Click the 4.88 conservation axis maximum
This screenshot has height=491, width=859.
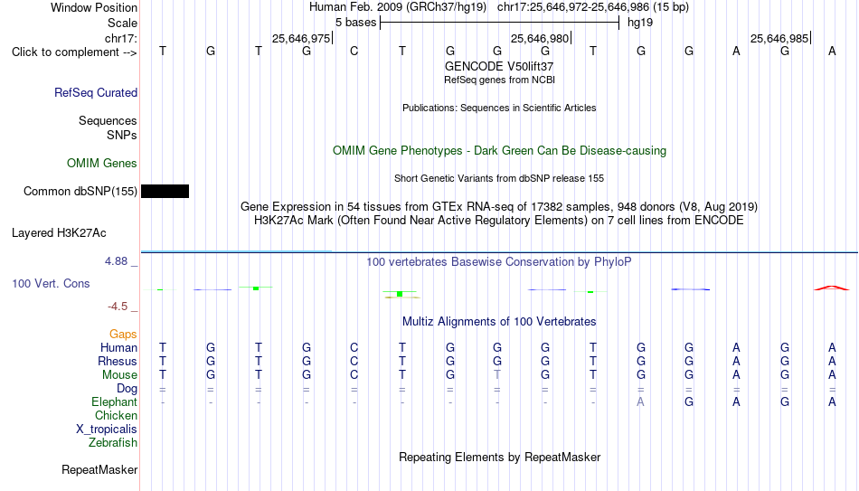point(116,261)
